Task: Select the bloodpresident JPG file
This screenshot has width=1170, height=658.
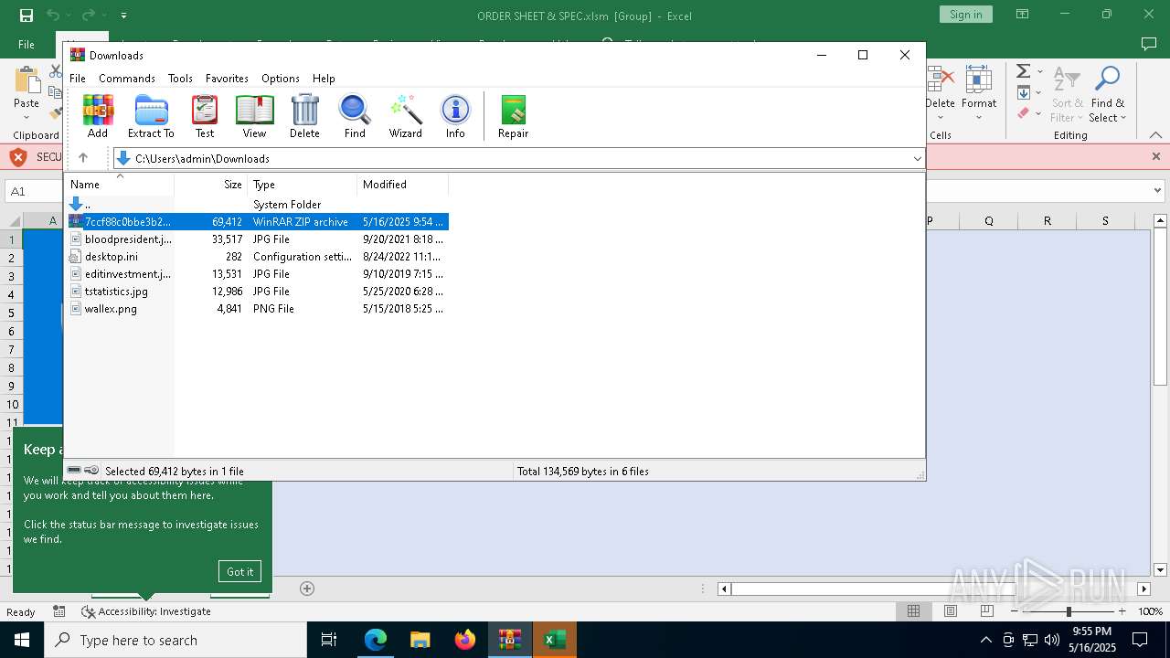Action: 257,239
